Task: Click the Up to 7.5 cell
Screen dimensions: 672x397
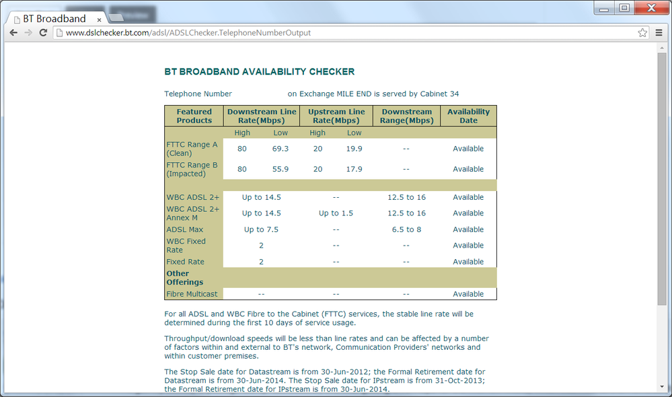Action: (262, 229)
